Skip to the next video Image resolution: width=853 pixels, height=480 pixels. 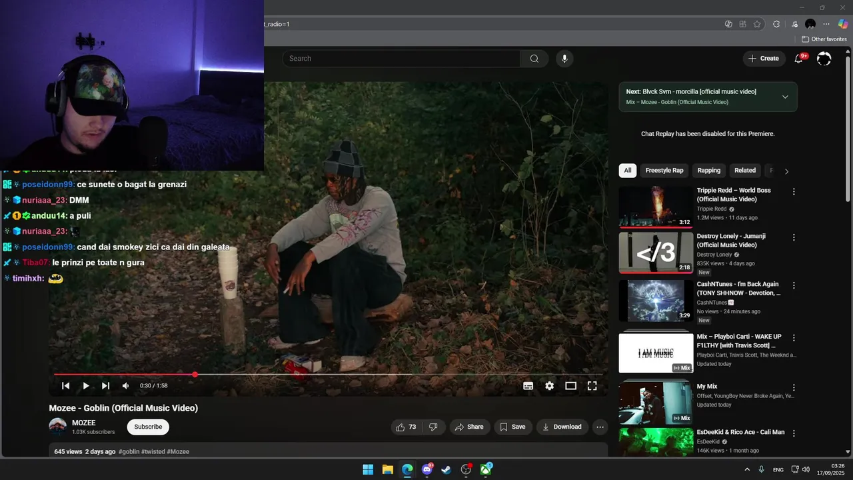click(105, 385)
